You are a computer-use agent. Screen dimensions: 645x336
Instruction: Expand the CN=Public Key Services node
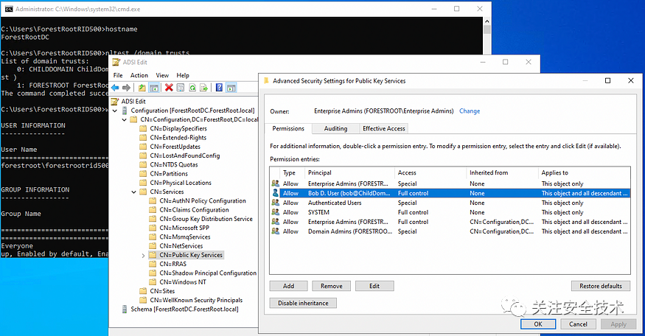tap(143, 256)
